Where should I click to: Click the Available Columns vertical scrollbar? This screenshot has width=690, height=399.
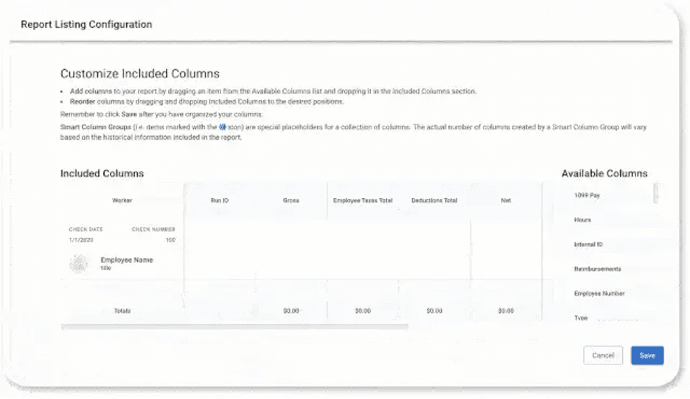pyautogui.click(x=656, y=193)
